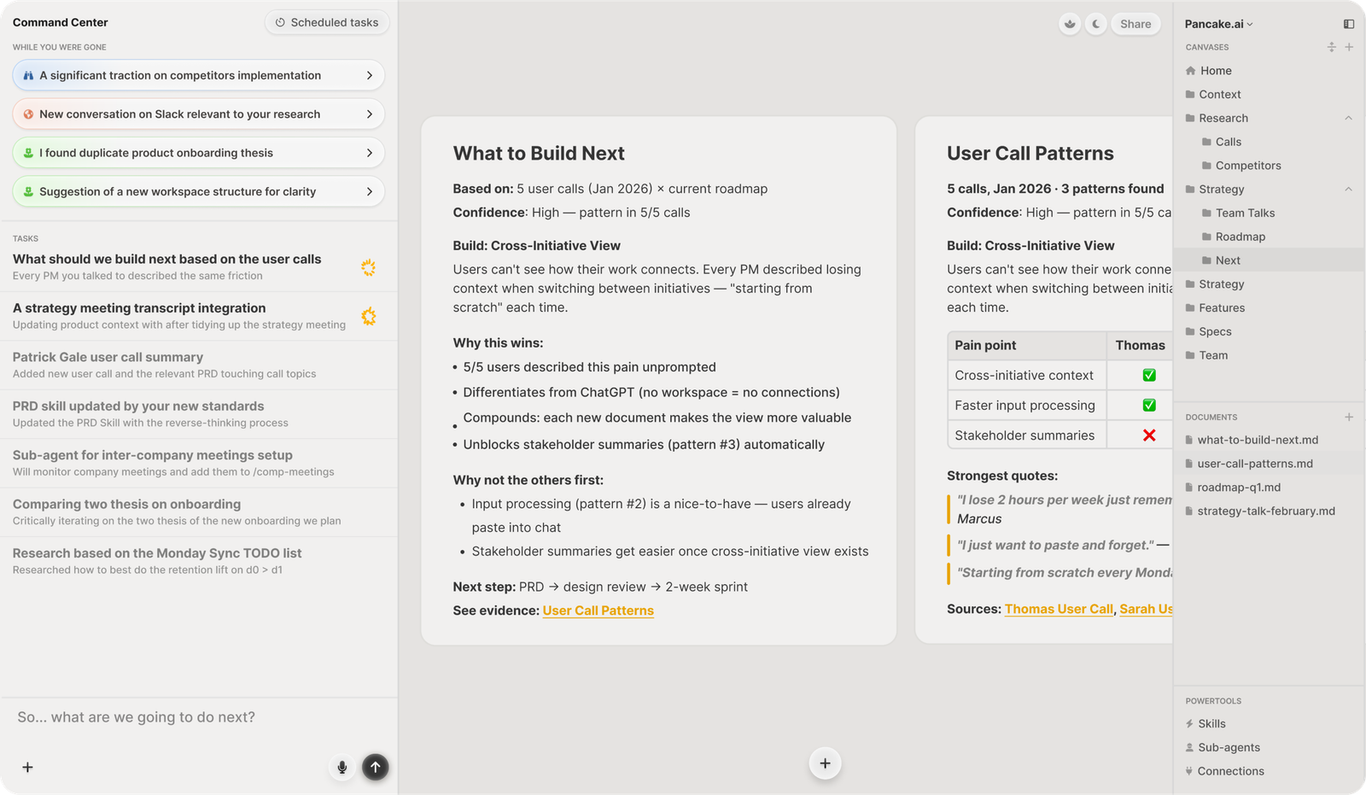
Task: Click the plus icon next to DOCUMENTS
Action: point(1350,417)
